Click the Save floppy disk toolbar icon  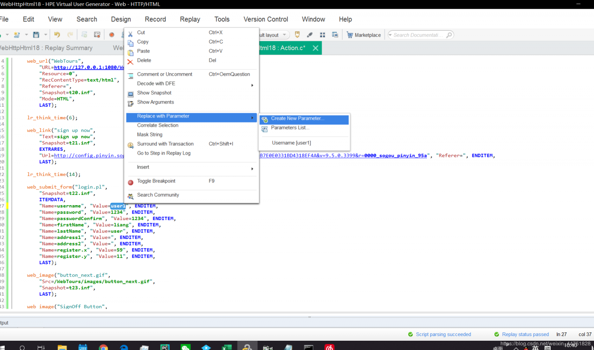pyautogui.click(x=36, y=35)
